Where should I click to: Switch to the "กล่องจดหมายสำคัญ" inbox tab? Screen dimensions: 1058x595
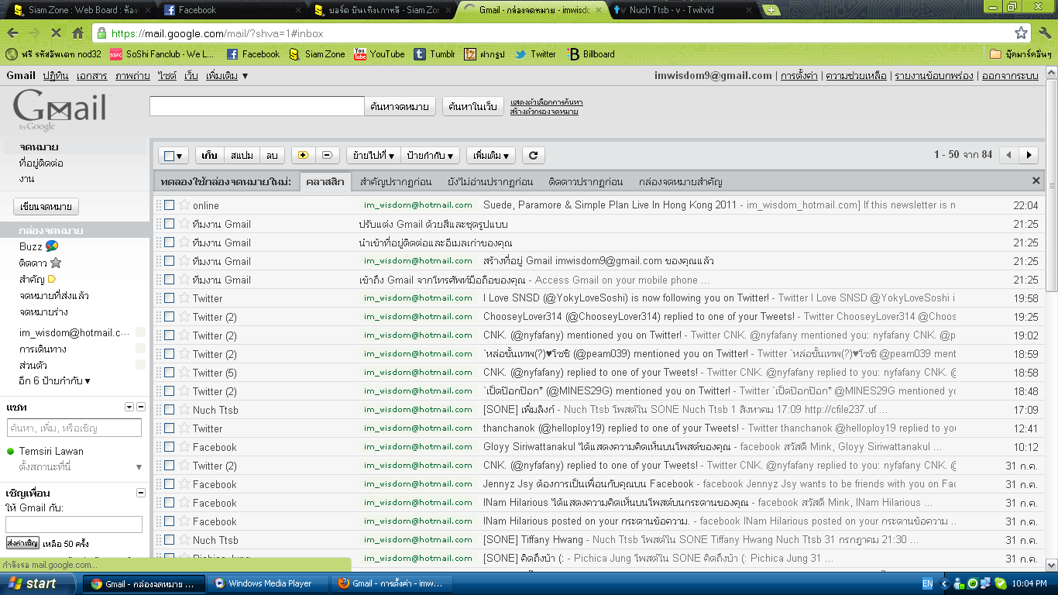pos(681,182)
